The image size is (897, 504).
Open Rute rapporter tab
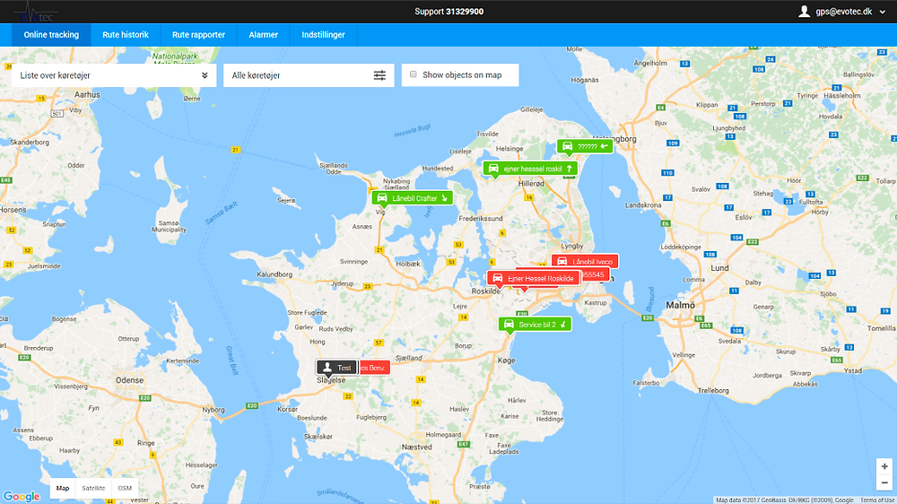(198, 35)
